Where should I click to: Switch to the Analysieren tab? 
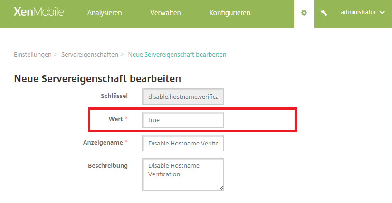105,13
